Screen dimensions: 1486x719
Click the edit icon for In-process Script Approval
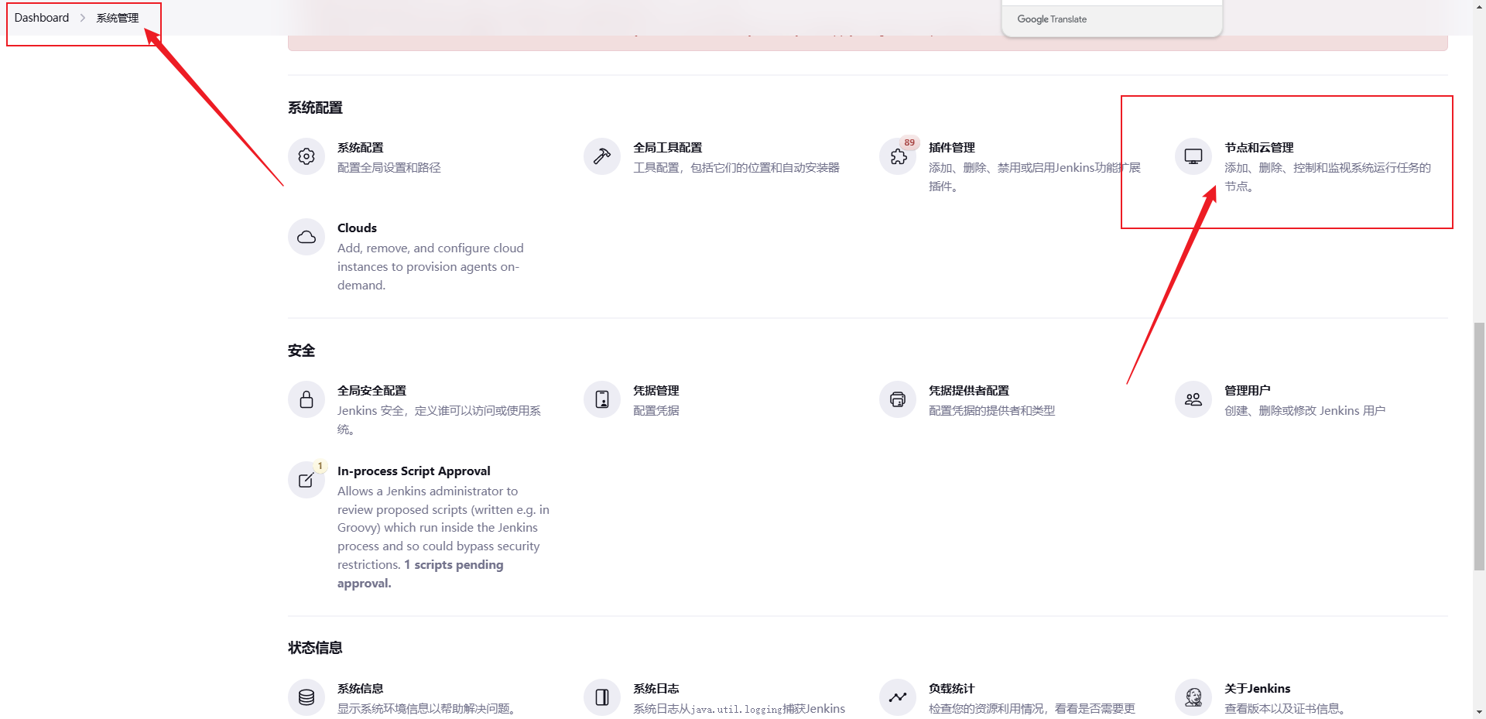tap(306, 480)
